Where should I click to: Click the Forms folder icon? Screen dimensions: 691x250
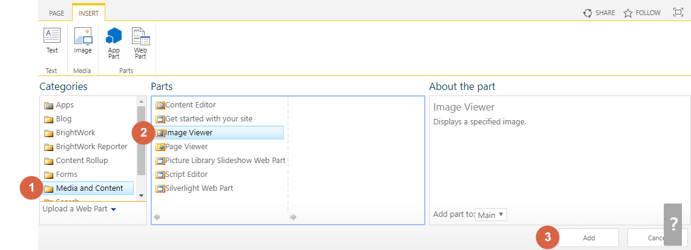click(48, 175)
